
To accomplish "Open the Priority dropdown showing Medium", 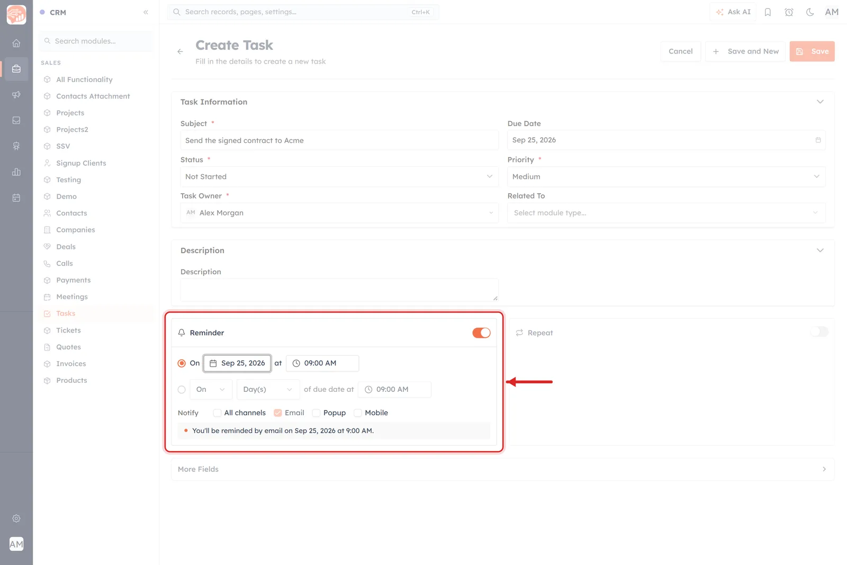I will coord(666,177).
